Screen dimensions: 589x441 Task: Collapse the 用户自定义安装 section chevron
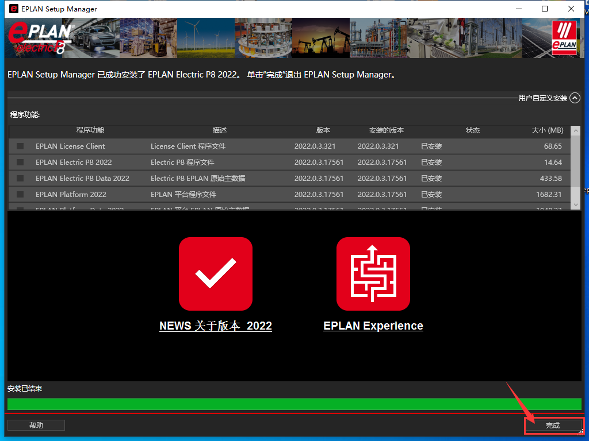coord(575,98)
